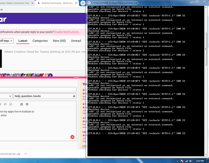209x163 pixels.
Task: Select the Kodular Community browser tab
Action: pos(57,3)
